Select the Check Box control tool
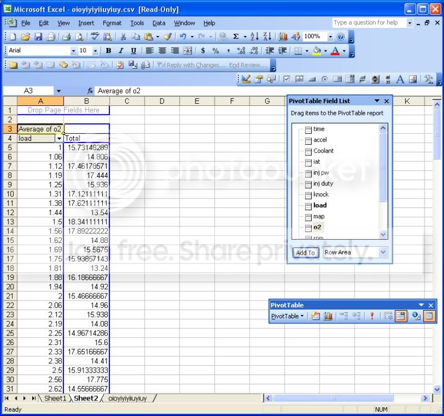444x416 pixels. pos(287,79)
